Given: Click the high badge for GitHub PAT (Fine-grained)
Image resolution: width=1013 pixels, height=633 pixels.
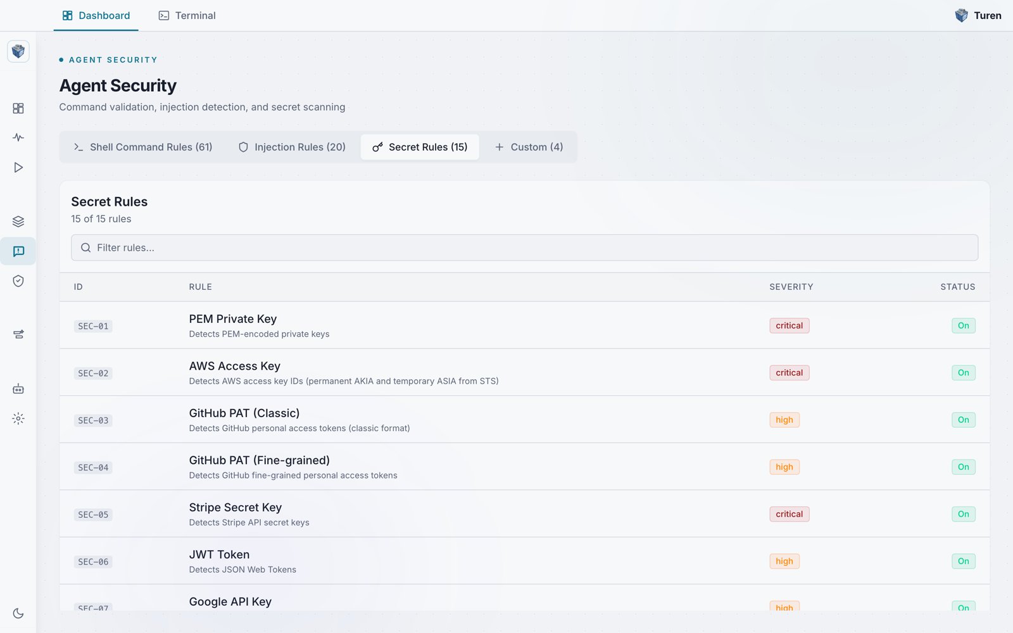Looking at the screenshot, I should (784, 467).
